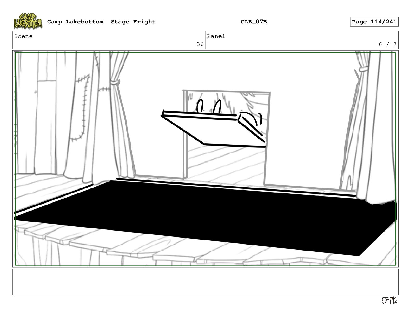
Task: Click the 'Page 114/241' box
Action: (x=374, y=22)
